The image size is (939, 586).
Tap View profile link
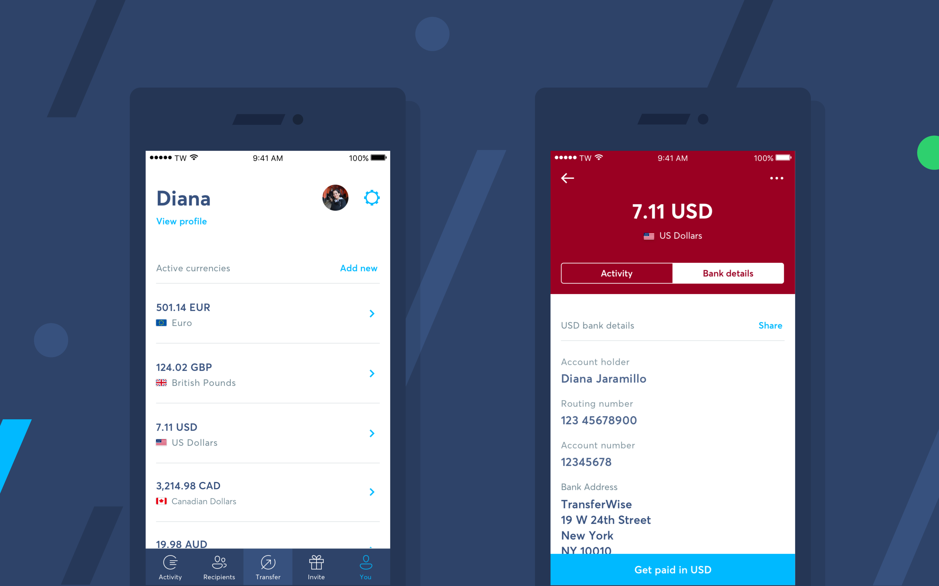tap(181, 220)
